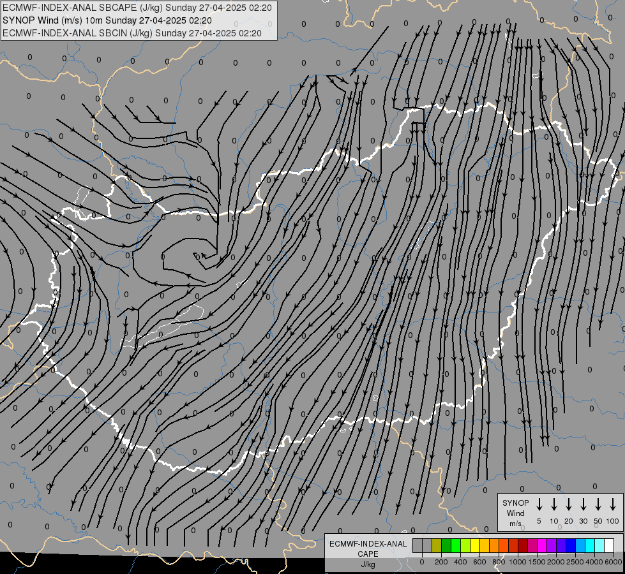Image resolution: width=625 pixels, height=574 pixels.
Task: Pick the bright magenta CAPE legend swatch
Action: [542, 545]
